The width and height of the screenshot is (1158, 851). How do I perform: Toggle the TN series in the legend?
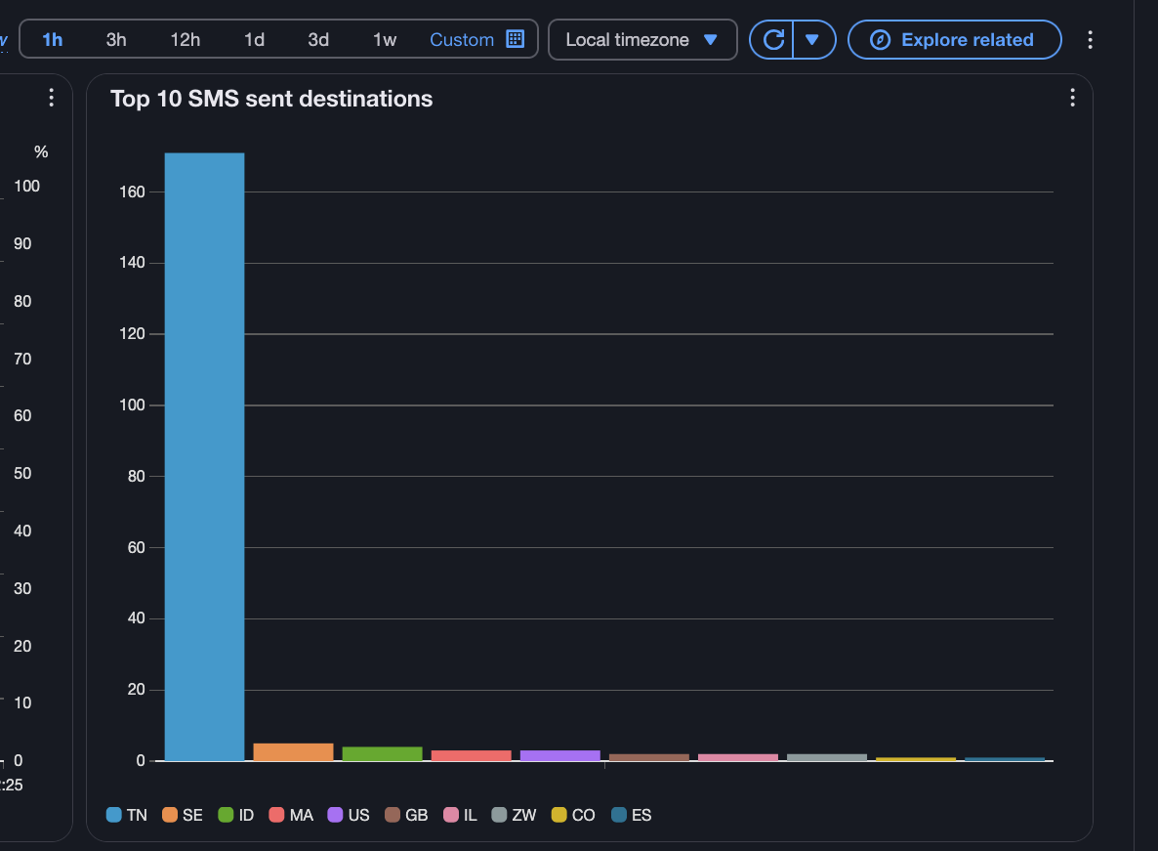126,815
